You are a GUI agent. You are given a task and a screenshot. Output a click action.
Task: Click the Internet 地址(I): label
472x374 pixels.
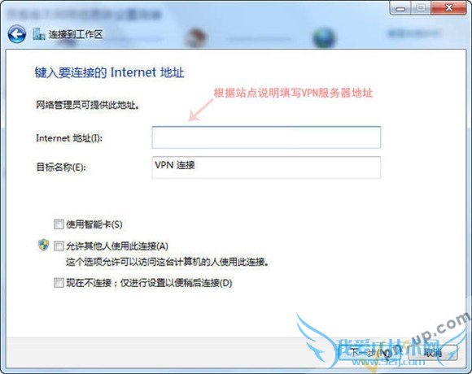click(69, 138)
